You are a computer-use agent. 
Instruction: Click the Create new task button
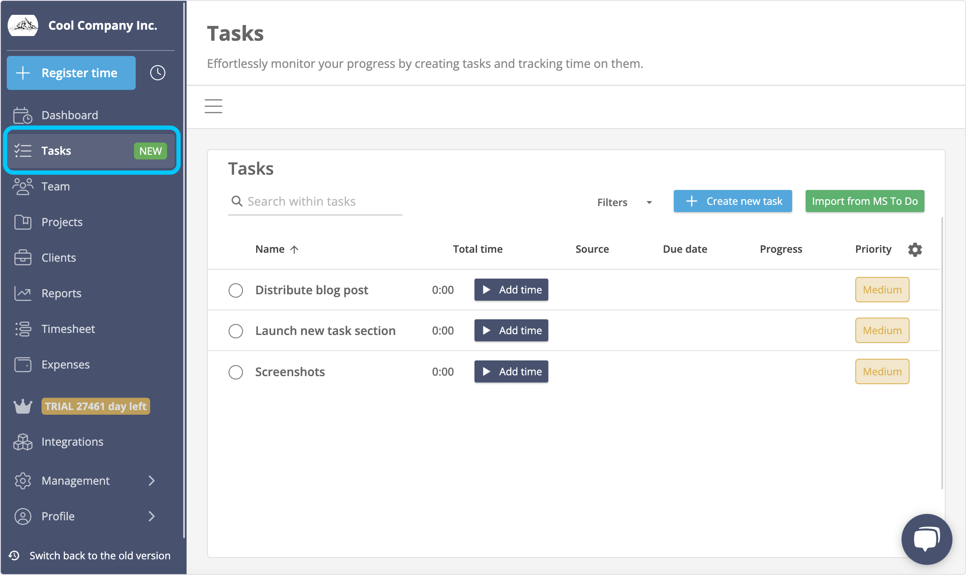pyautogui.click(x=732, y=201)
